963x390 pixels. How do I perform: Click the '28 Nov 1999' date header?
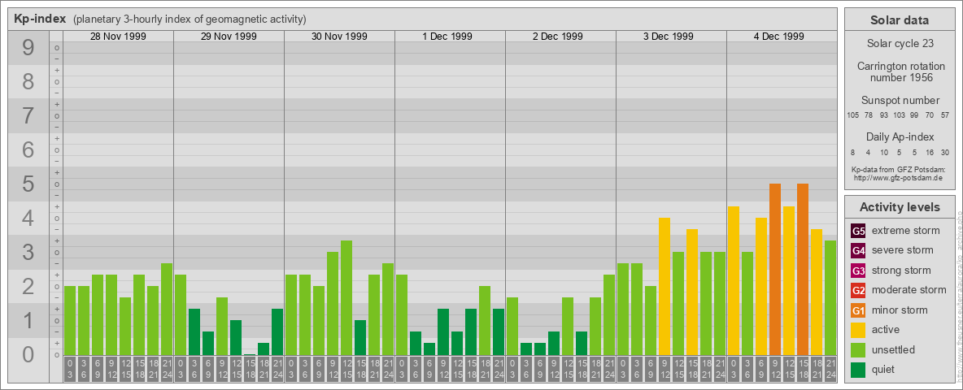click(x=118, y=37)
